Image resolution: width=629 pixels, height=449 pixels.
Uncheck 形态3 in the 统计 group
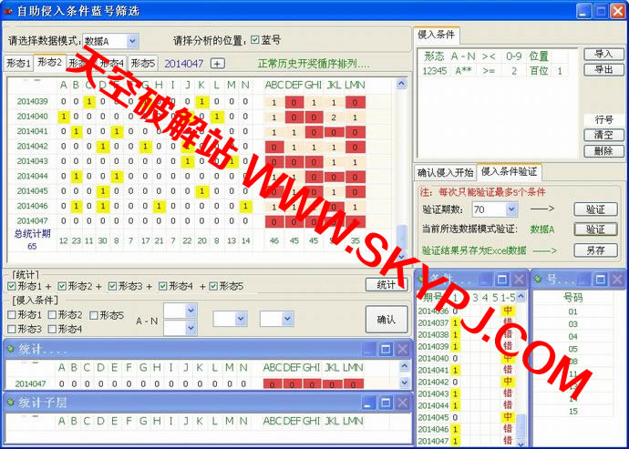(113, 286)
